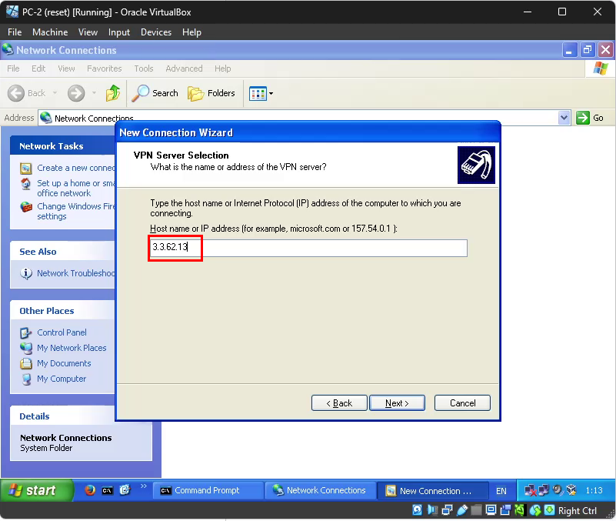Click the Go button beside Address bar
Screen dimensions: 616x521
(x=590, y=118)
